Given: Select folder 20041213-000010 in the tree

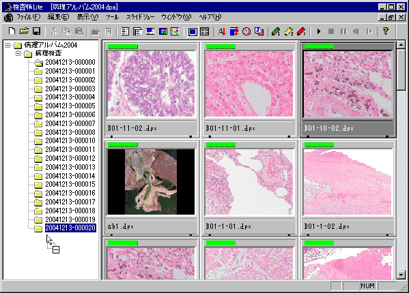Looking at the screenshot, I should (70, 141).
